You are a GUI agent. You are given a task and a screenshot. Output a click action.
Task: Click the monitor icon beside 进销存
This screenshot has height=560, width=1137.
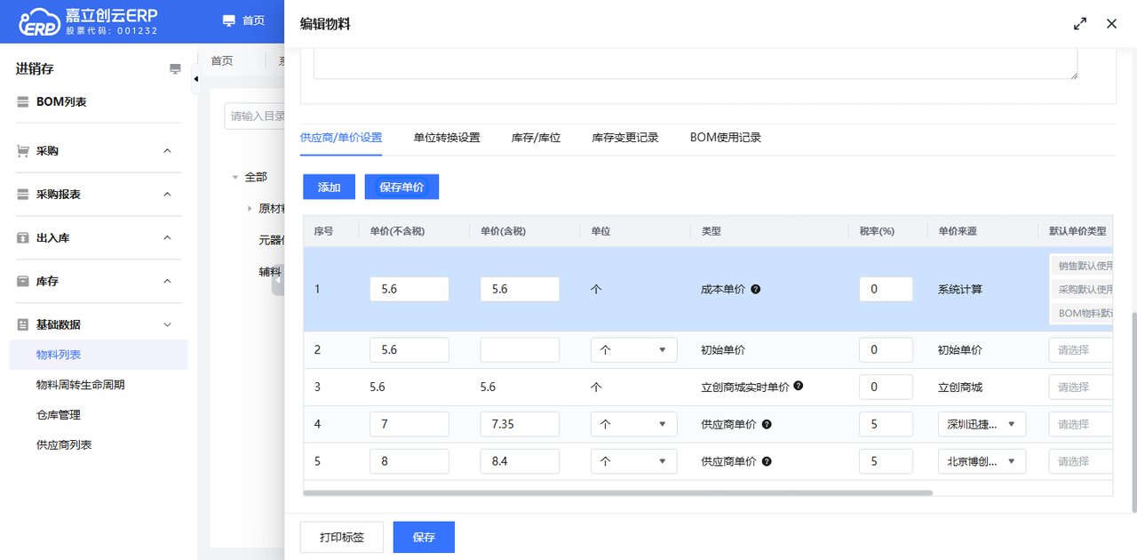pyautogui.click(x=175, y=69)
